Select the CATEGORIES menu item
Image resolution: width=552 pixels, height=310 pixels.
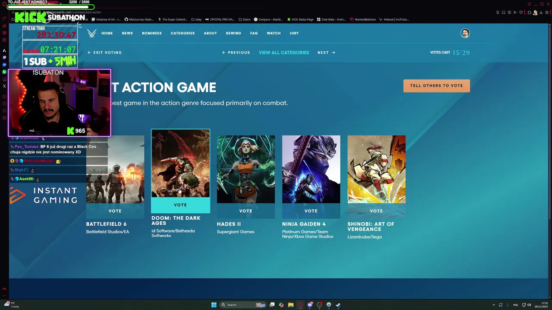(x=182, y=33)
